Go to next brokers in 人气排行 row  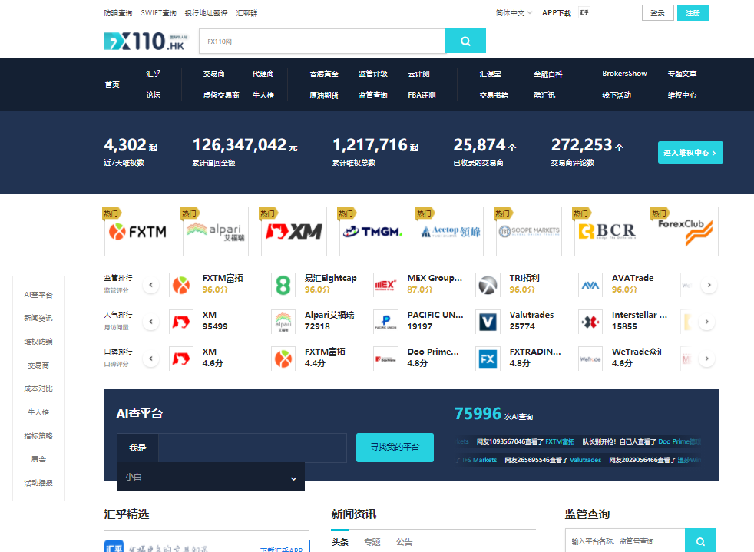click(707, 322)
